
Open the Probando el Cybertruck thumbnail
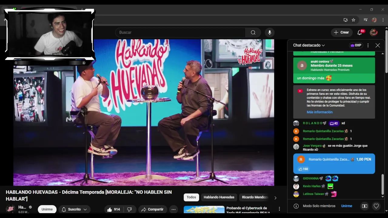click(x=204, y=210)
